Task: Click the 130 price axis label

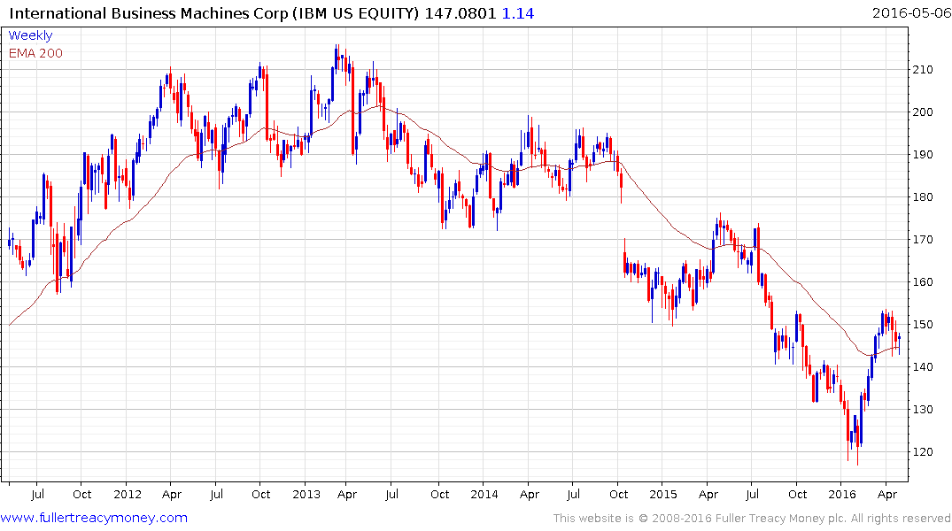Action: point(923,410)
